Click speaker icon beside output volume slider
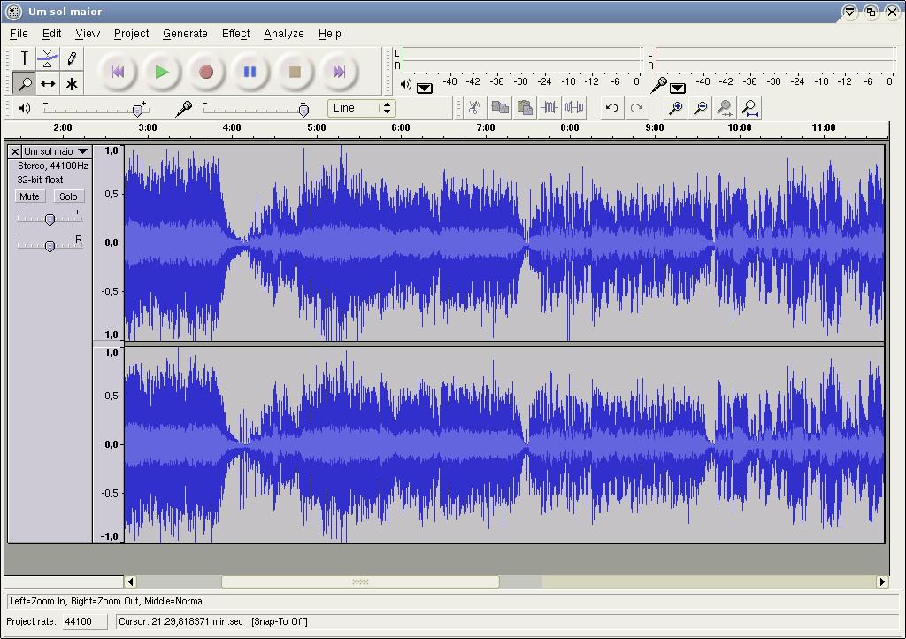The width and height of the screenshot is (906, 639). pyautogui.click(x=24, y=108)
